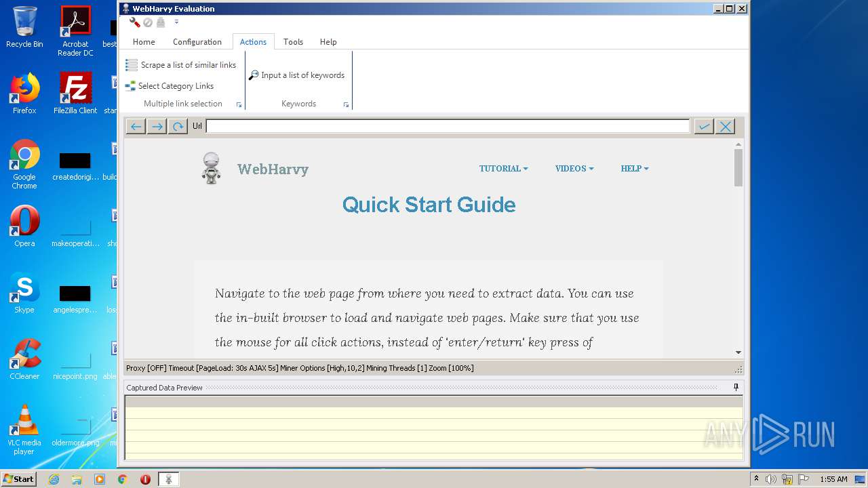868x488 pixels.
Task: Choose Input a list of keywords
Action: 296,75
